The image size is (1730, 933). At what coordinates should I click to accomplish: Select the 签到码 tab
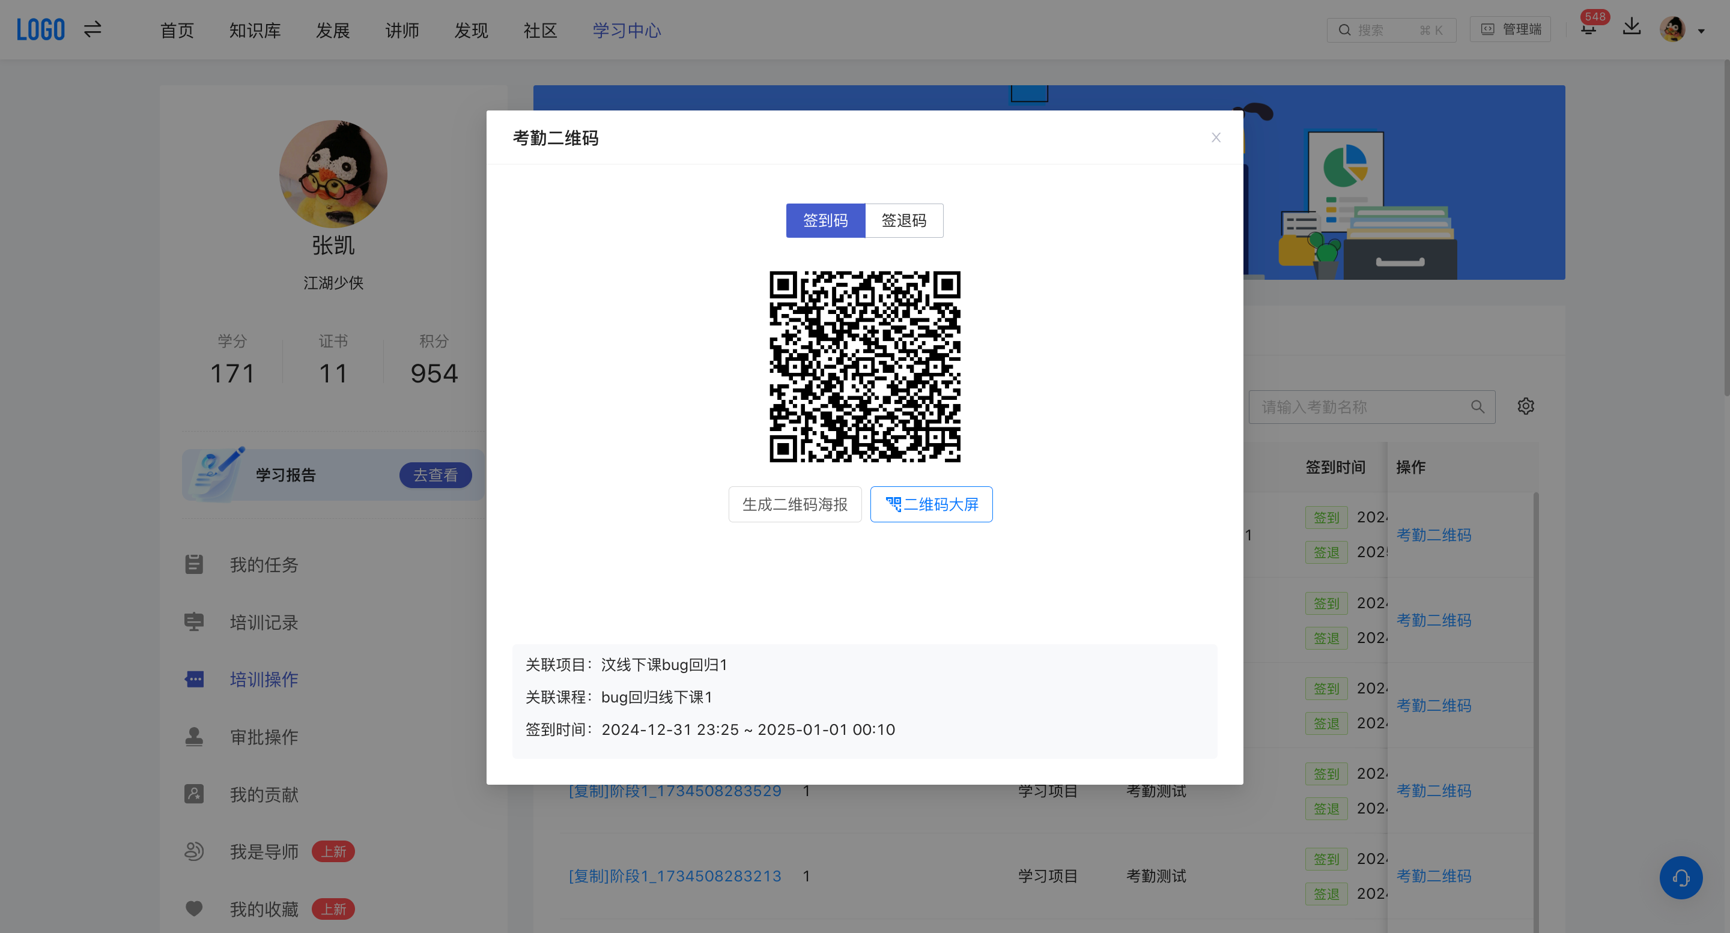pyautogui.click(x=825, y=220)
